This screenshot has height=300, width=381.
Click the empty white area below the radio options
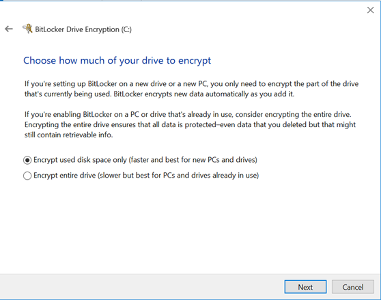coord(190,226)
